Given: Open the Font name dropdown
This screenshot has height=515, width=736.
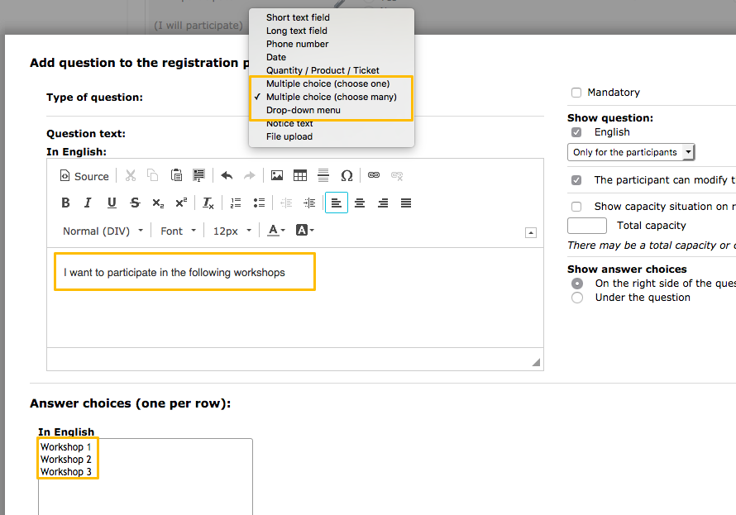Looking at the screenshot, I should (x=178, y=231).
